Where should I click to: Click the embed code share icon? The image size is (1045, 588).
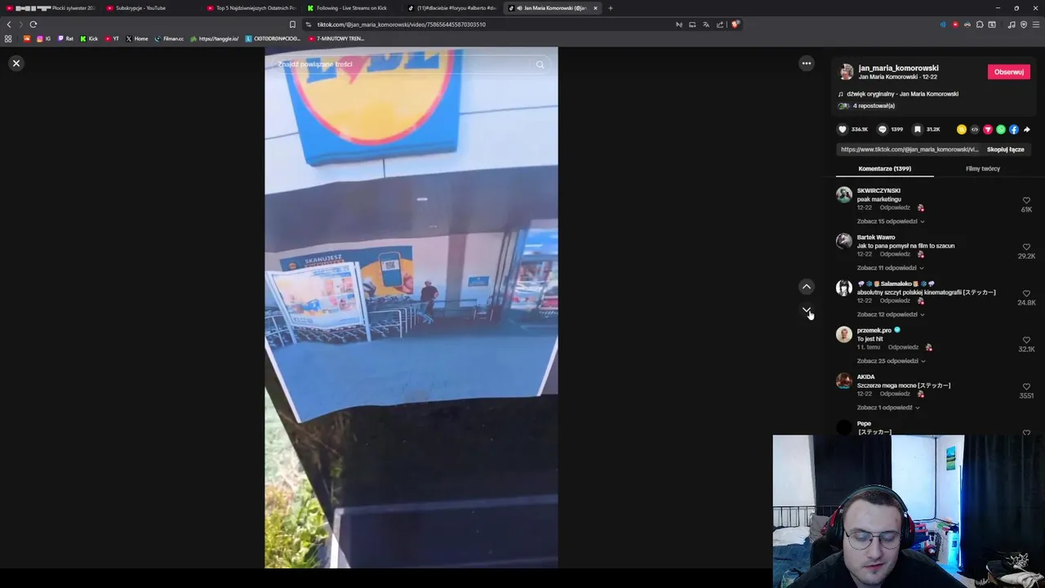[x=975, y=129]
